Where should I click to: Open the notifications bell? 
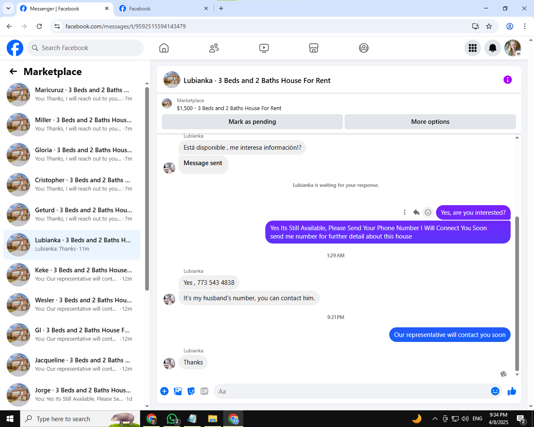[x=493, y=48]
